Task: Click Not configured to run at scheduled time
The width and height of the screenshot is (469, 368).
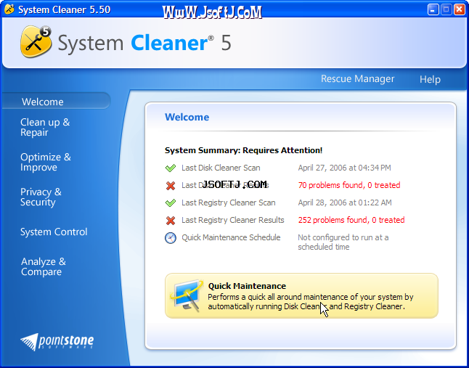Action: tap(343, 242)
